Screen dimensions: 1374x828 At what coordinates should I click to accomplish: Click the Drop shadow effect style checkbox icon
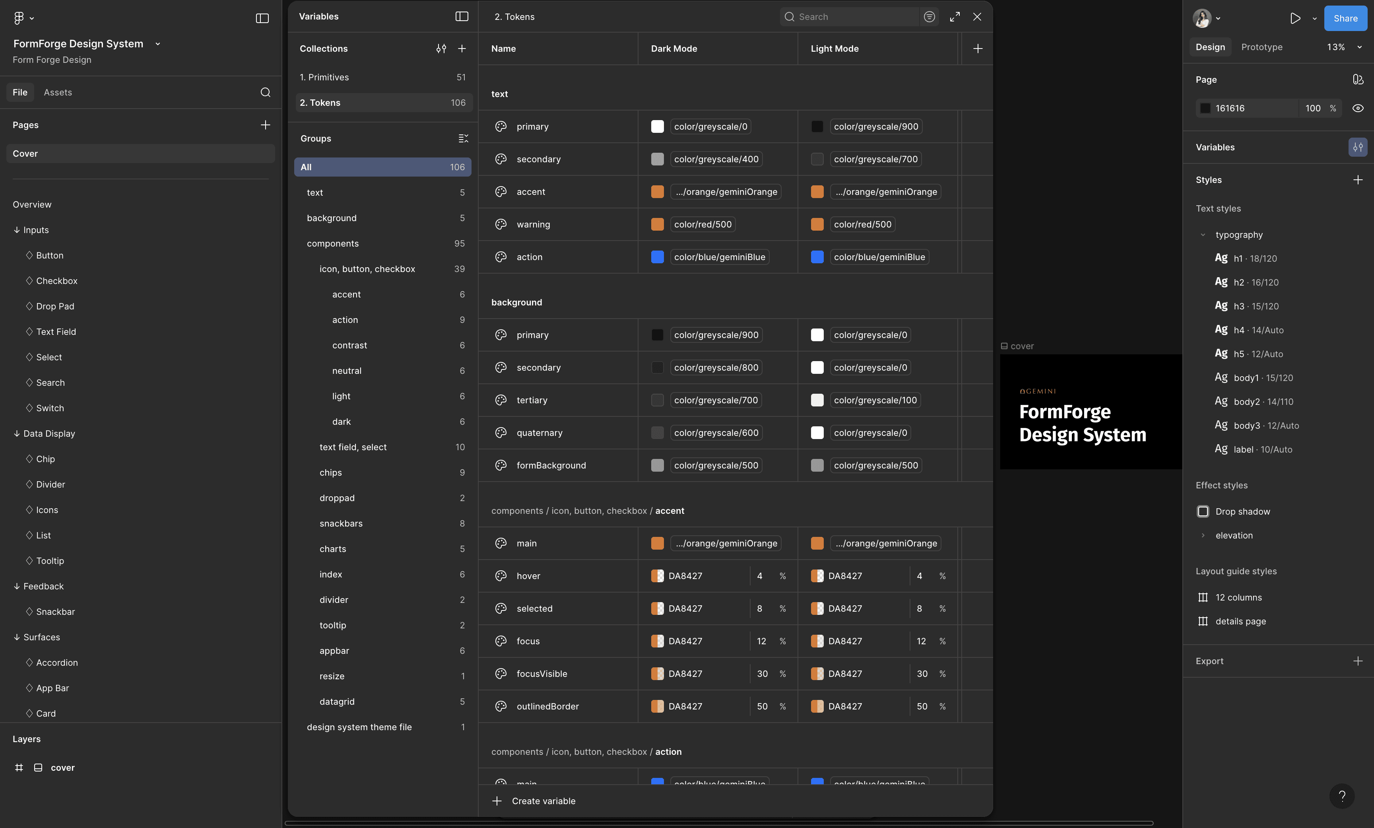pos(1203,512)
